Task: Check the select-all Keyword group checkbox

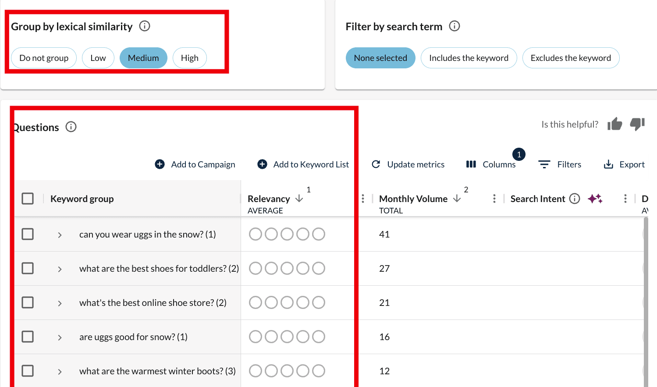Action: (x=28, y=199)
